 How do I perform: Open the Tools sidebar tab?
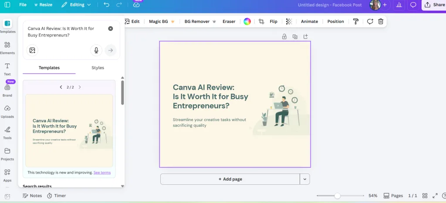[7, 132]
